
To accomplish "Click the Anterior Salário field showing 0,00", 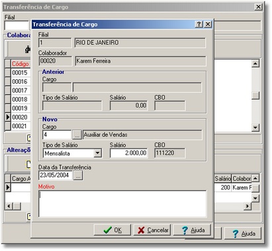I will pyautogui.click(x=129, y=106).
